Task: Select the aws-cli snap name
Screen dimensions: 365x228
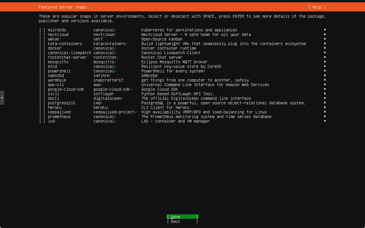Action: 56,85
